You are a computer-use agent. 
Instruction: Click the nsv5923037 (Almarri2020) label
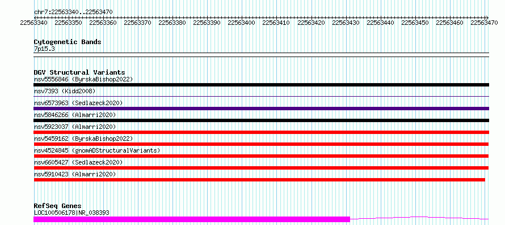tap(75, 127)
